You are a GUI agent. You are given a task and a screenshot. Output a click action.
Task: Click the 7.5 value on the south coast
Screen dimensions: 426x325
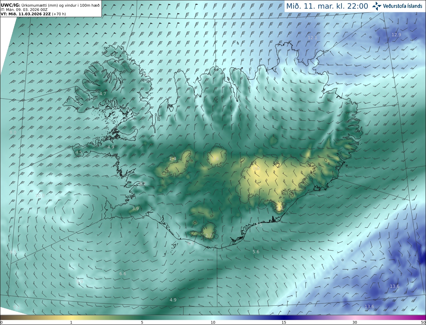(x=259, y=225)
